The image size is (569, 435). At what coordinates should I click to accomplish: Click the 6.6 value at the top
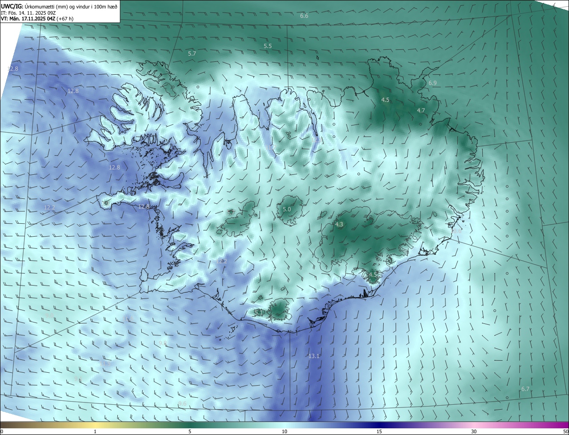tap(304, 16)
